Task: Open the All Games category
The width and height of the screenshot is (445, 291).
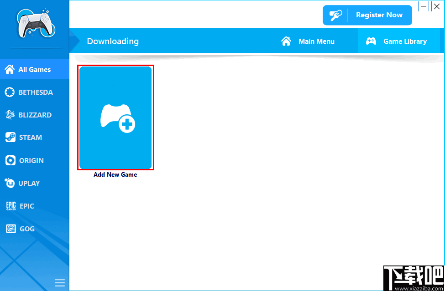Action: click(35, 69)
